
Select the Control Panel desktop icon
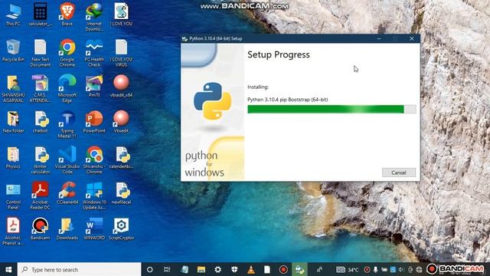click(13, 196)
